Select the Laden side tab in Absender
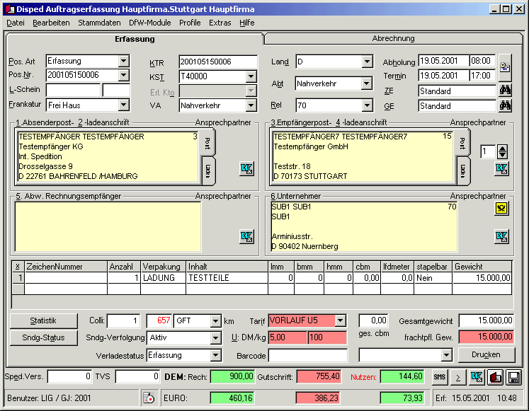The image size is (529, 411). [x=207, y=170]
